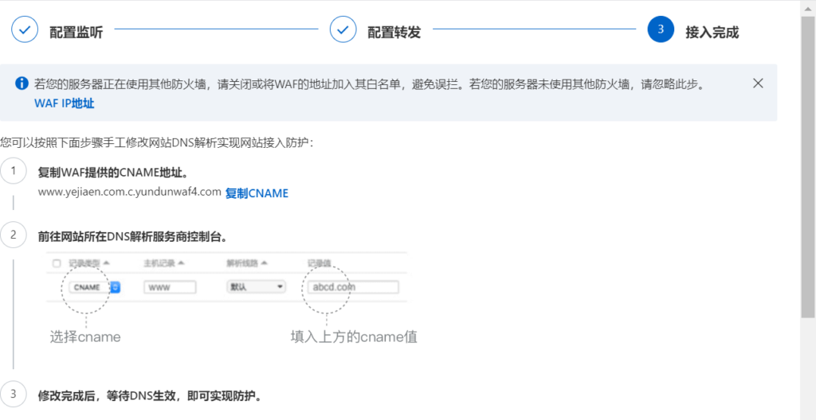Viewport: 816px width, 420px height.
Task: Tick the checkbox beside 记录类型 header
Action: coord(57,263)
